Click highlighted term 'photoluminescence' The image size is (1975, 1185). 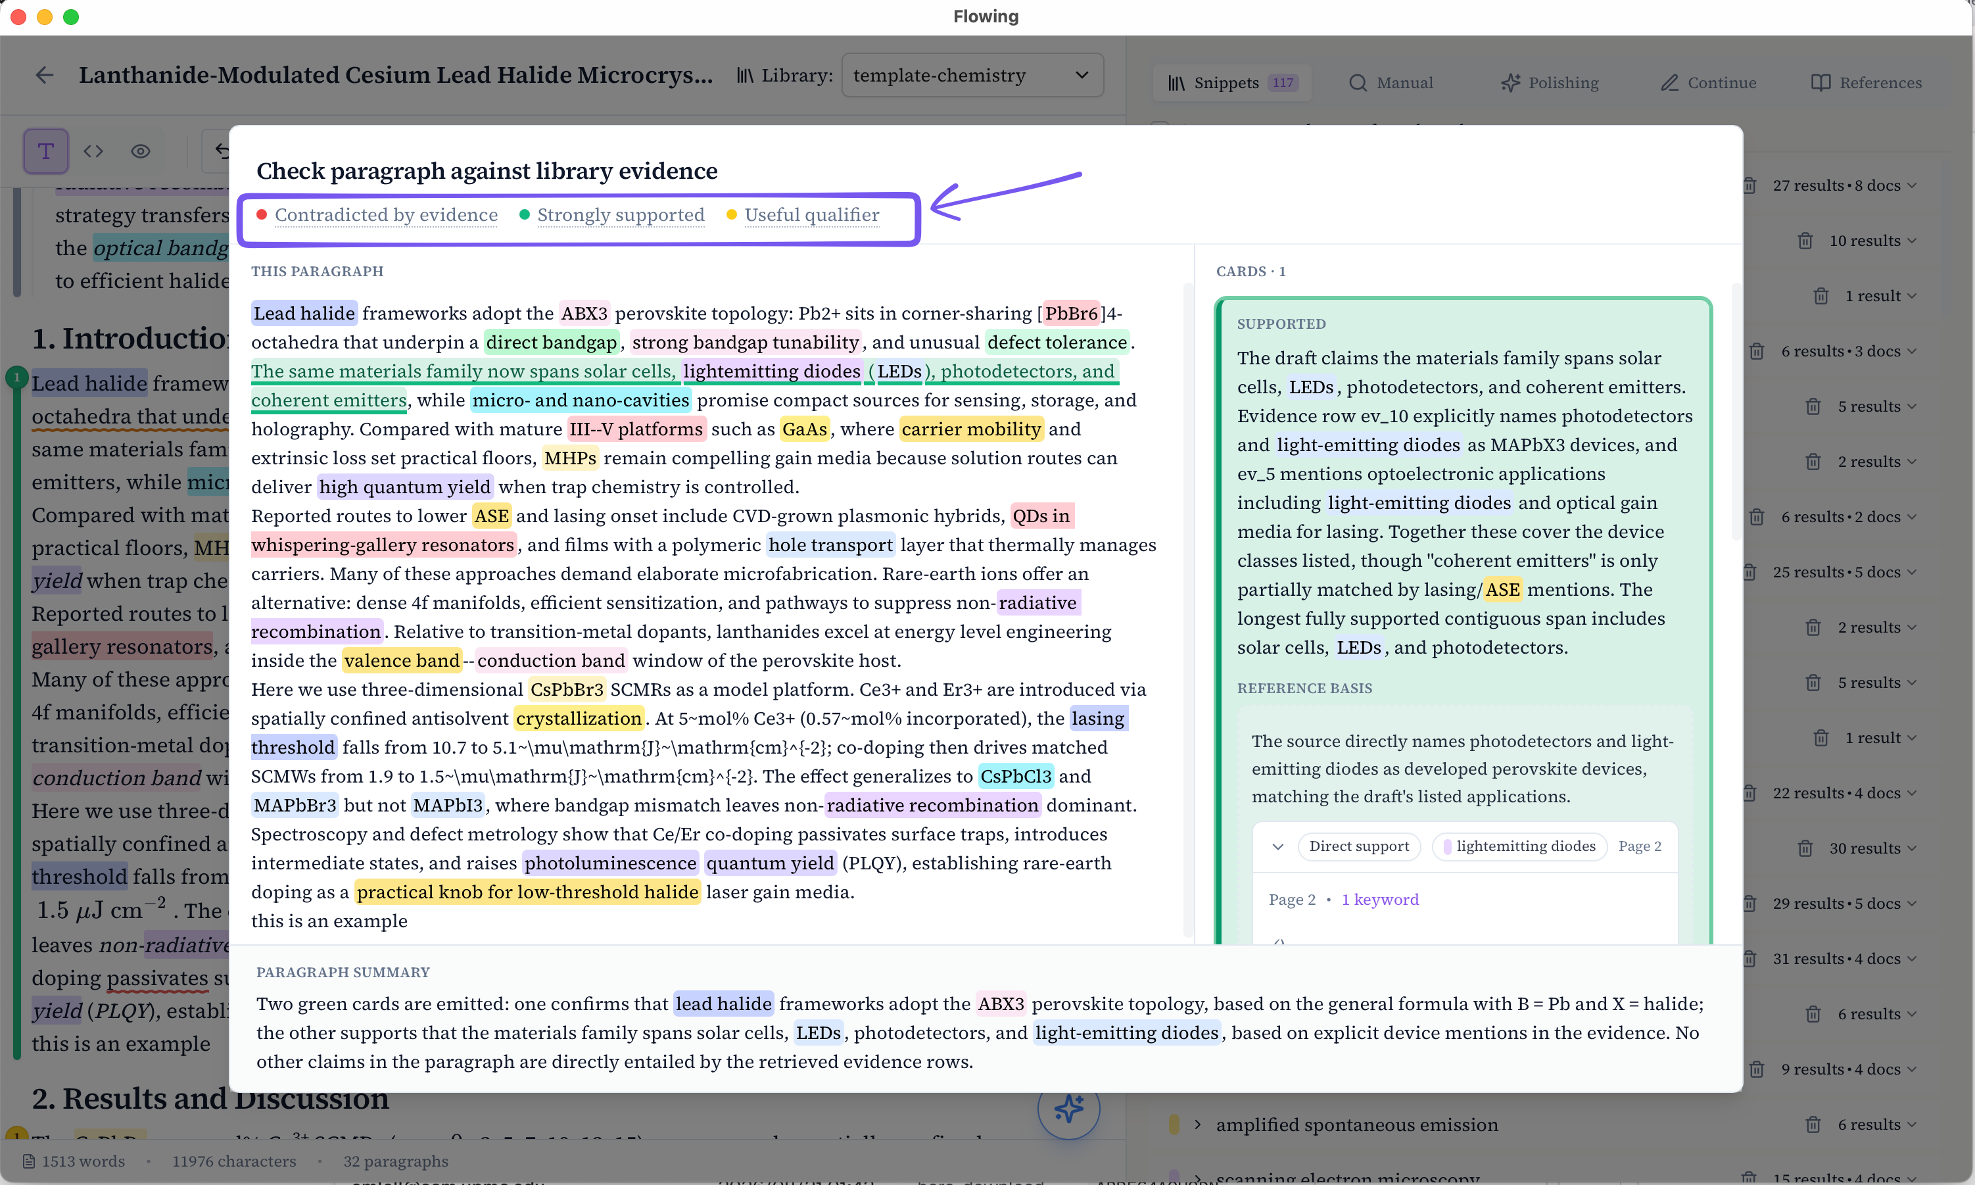pos(610,862)
